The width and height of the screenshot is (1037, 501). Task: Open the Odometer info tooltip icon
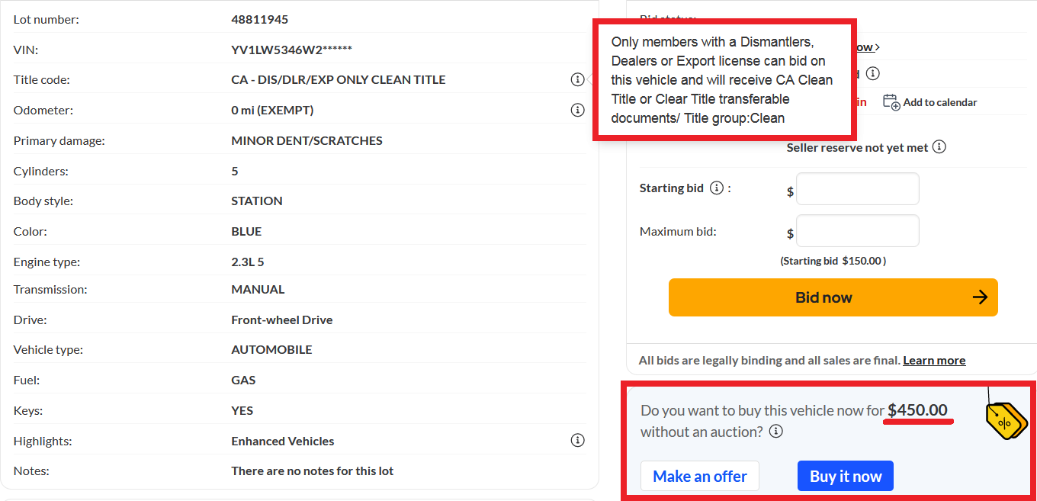577,110
